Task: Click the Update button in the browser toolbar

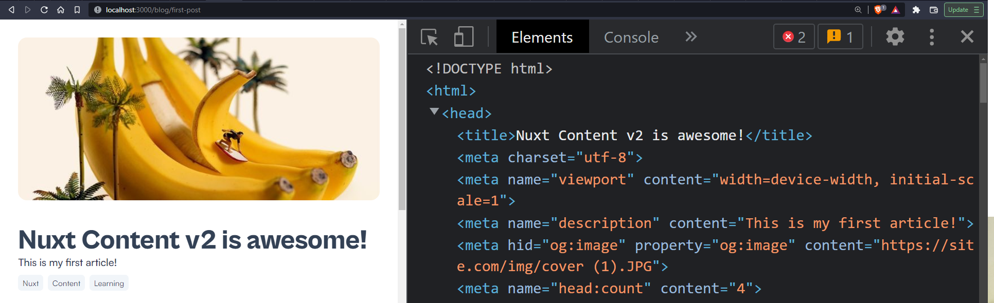Action: (x=964, y=10)
